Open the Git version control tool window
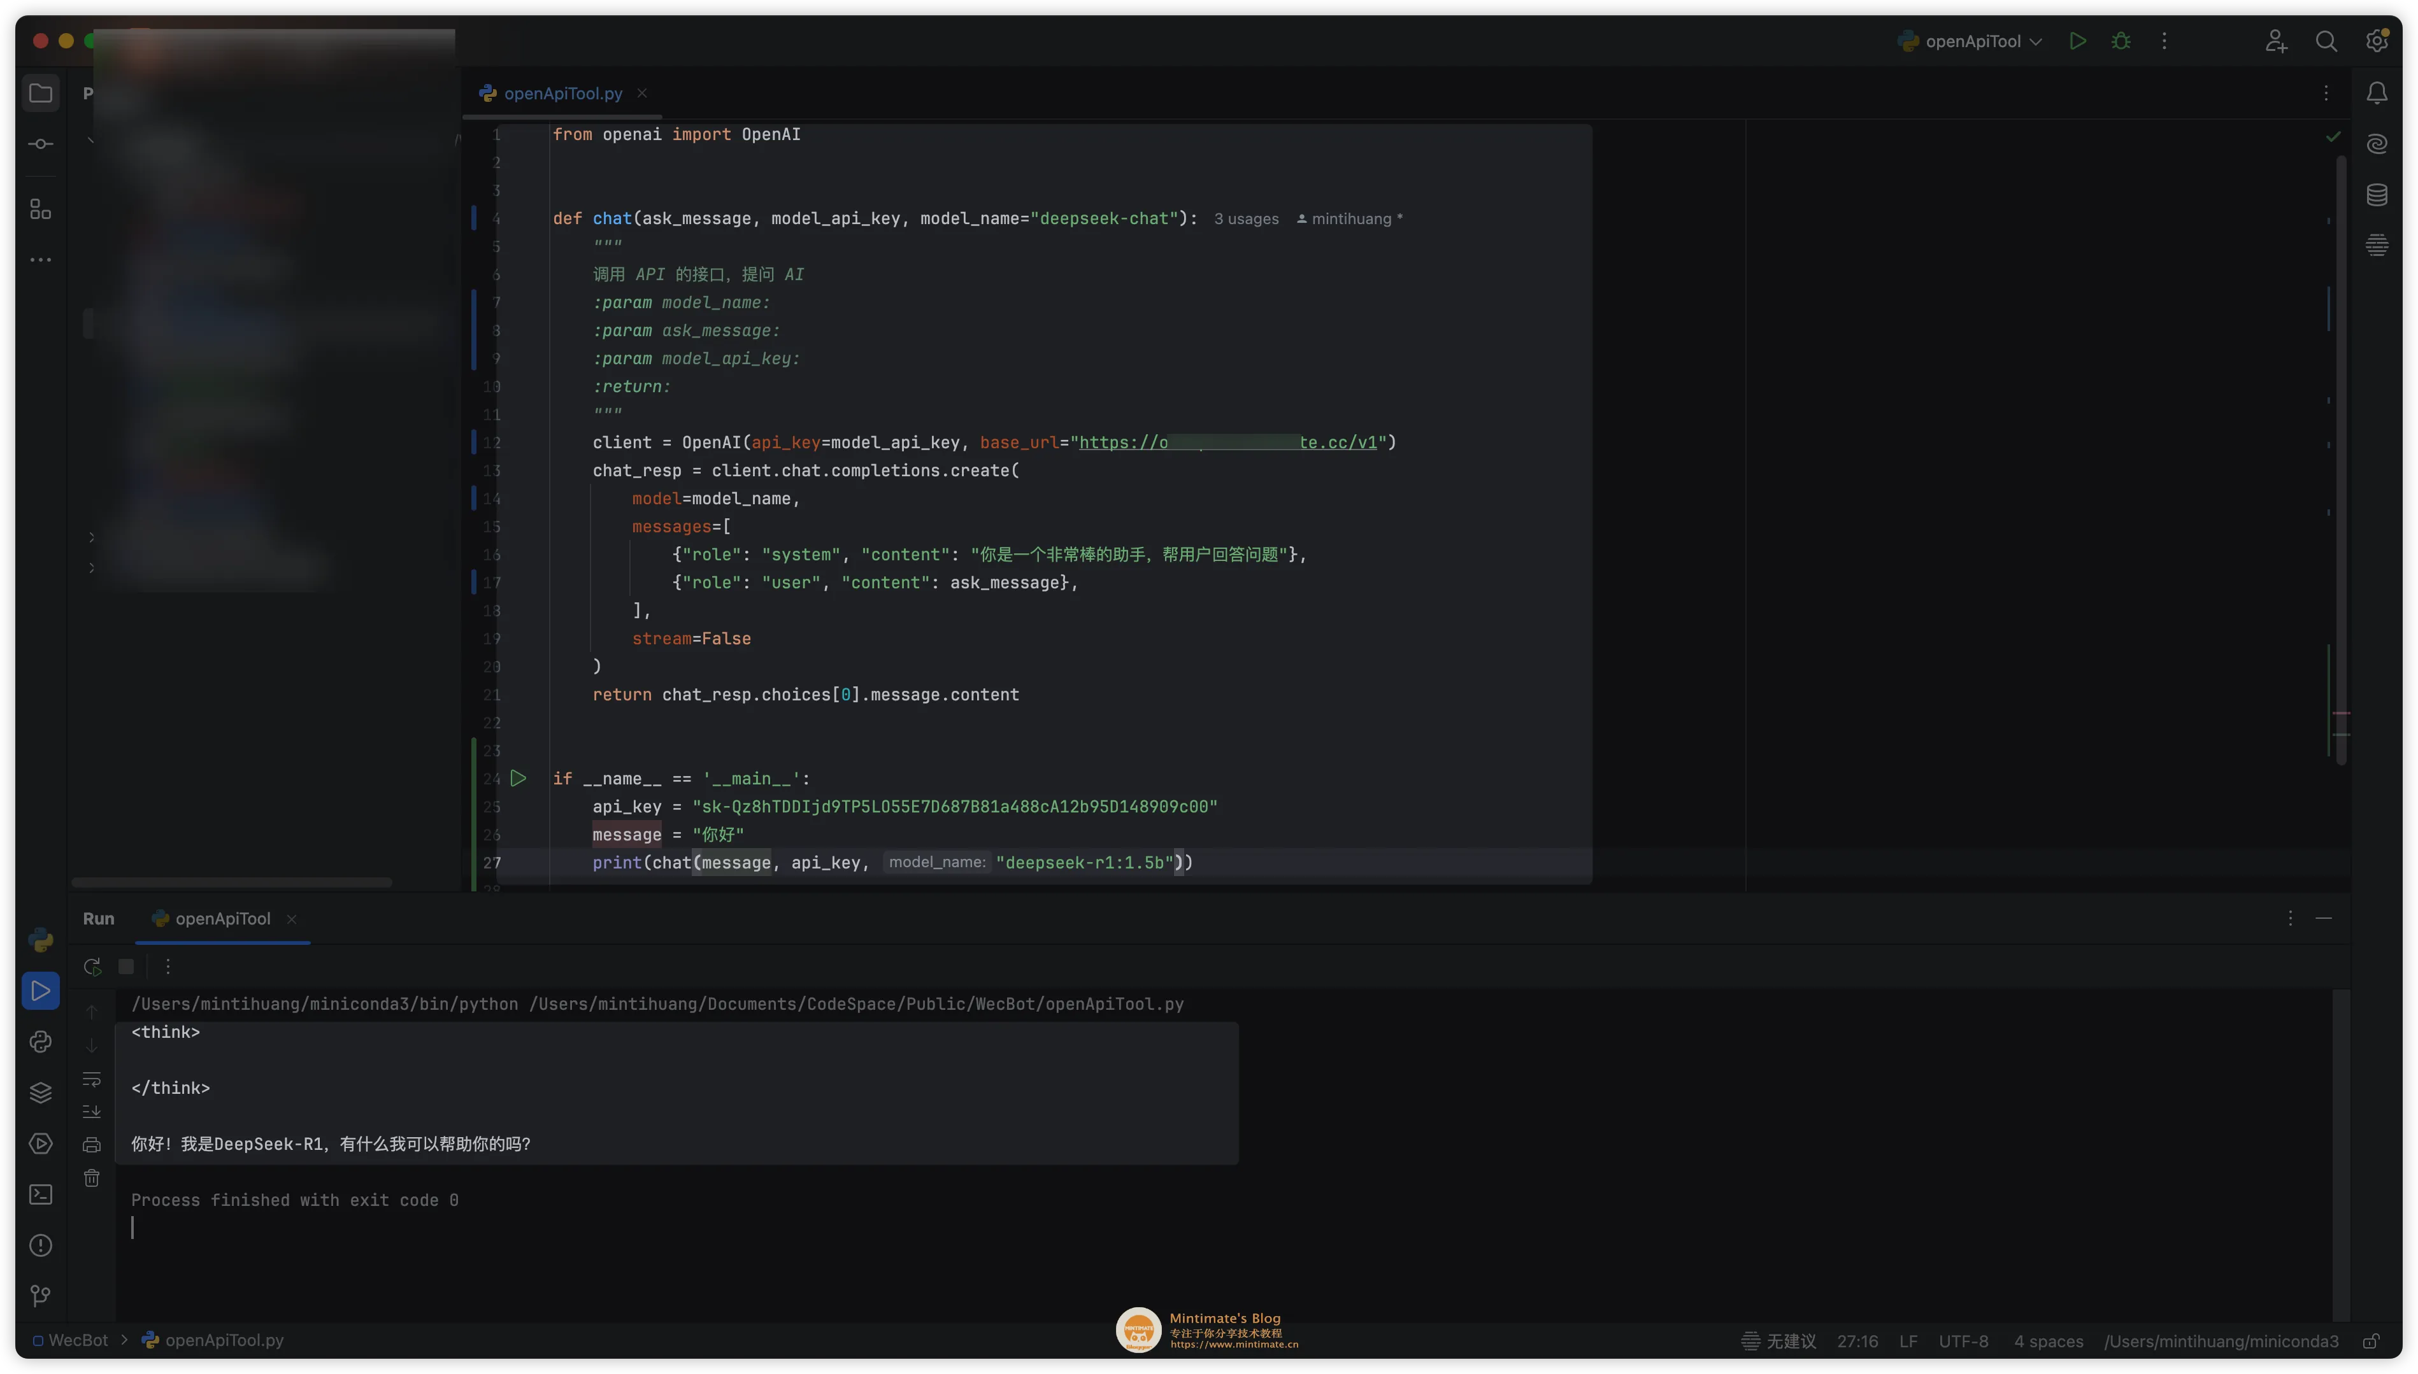 point(41,1296)
